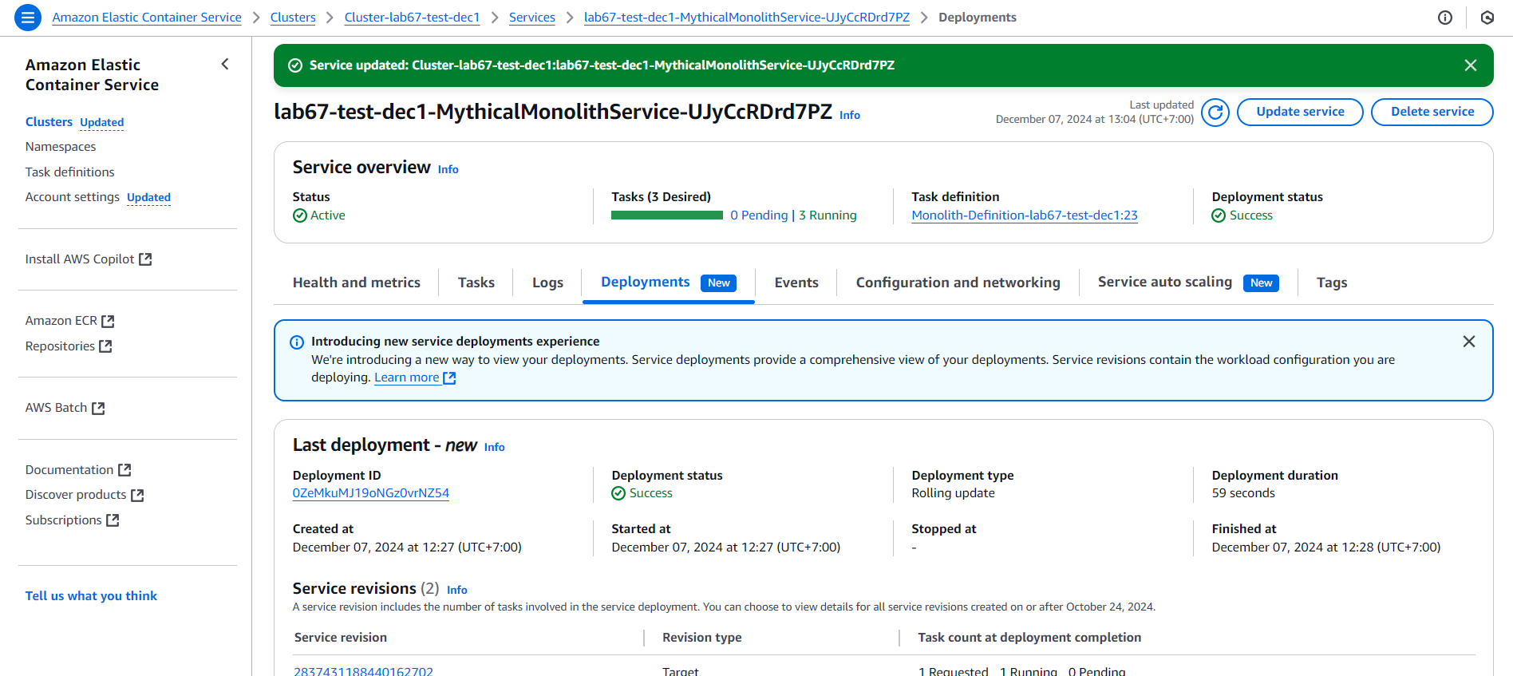
Task: Click the Service revision column header
Action: tap(341, 638)
